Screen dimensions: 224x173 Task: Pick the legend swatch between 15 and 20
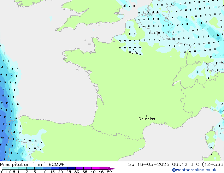(55, 168)
